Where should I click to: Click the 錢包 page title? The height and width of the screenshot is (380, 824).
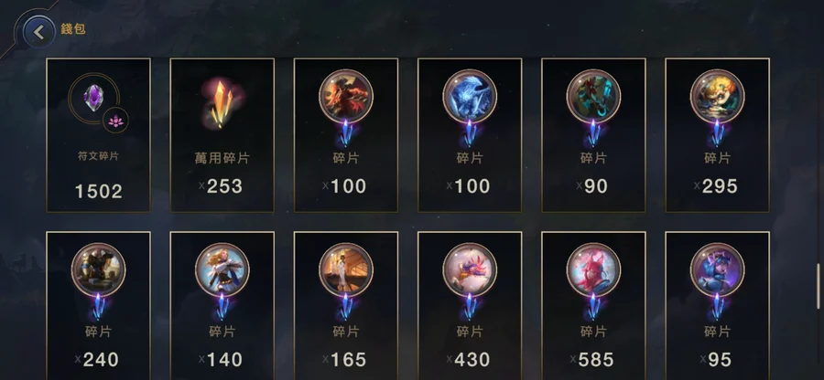[x=73, y=29]
